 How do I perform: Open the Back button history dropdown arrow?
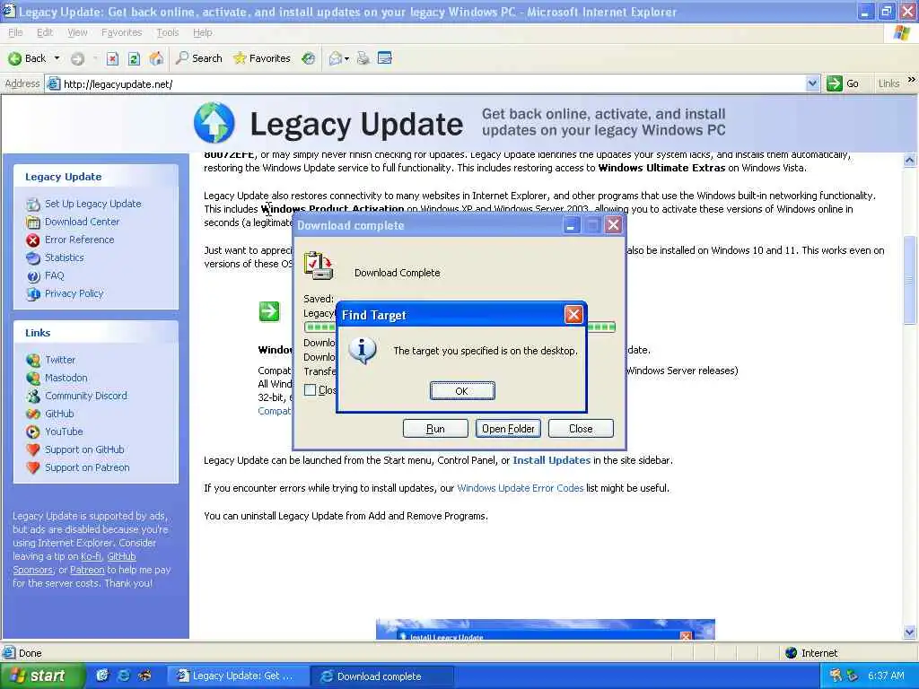click(x=57, y=58)
